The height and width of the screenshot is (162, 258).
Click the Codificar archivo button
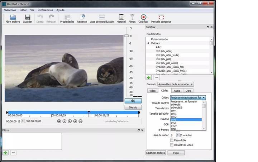tap(156, 153)
